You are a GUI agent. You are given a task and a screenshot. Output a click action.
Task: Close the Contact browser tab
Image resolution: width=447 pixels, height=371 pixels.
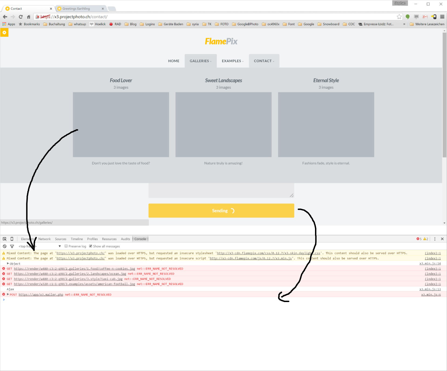(x=51, y=9)
